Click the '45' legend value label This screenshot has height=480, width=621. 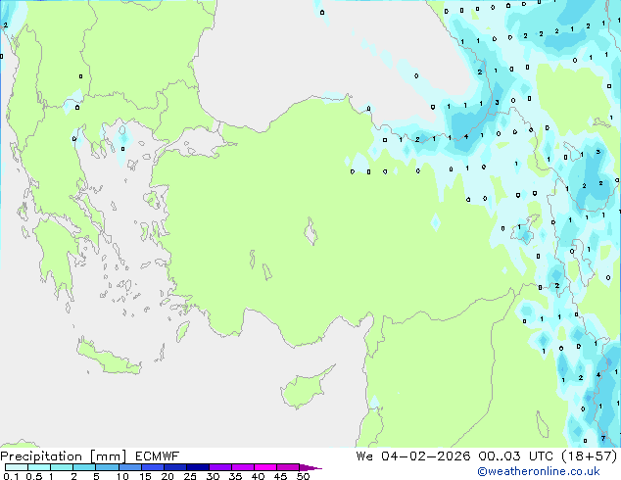[x=280, y=476]
